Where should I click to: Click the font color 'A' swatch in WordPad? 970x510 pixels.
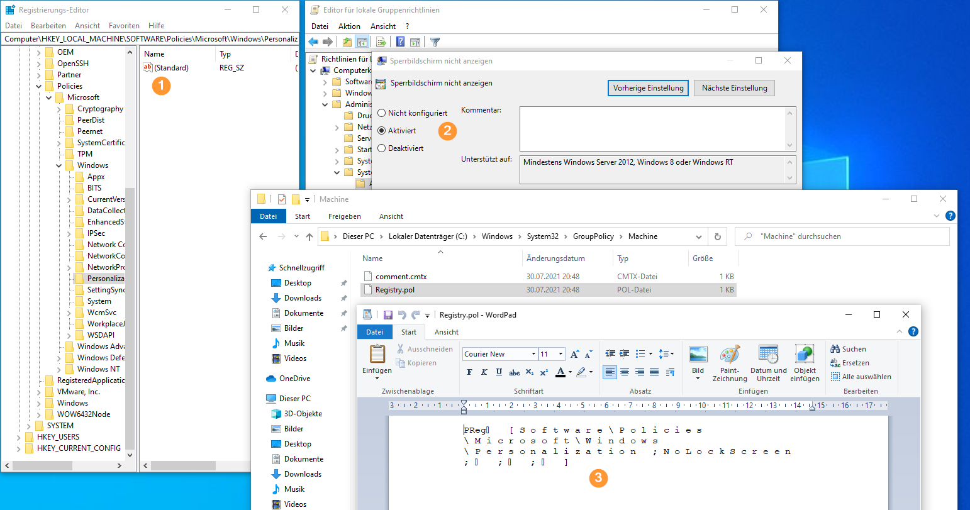[x=560, y=372]
